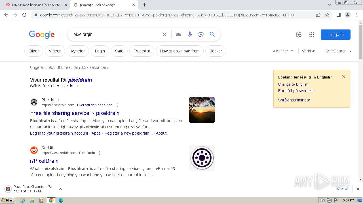The image size is (363, 204).
Task: Toggle the browser side panel
Action: (338, 15)
